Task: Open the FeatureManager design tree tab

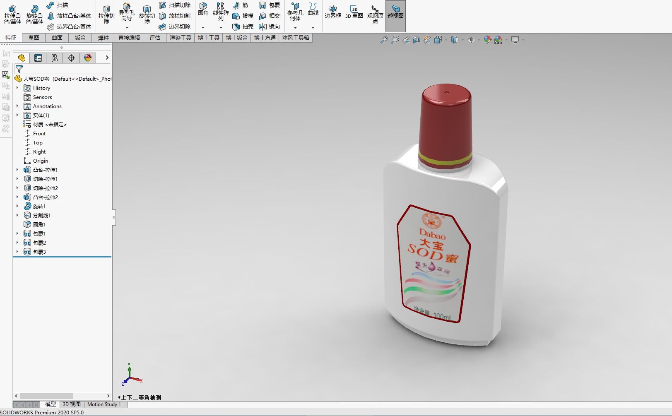Action: (22, 58)
